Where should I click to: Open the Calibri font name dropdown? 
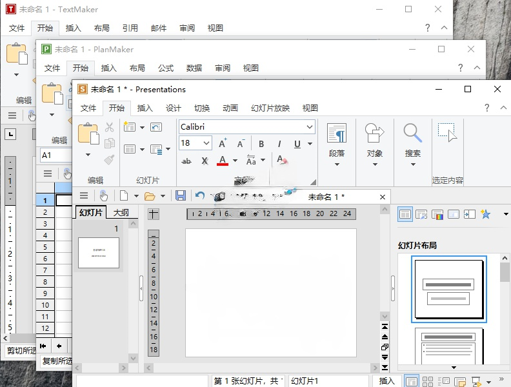310,127
